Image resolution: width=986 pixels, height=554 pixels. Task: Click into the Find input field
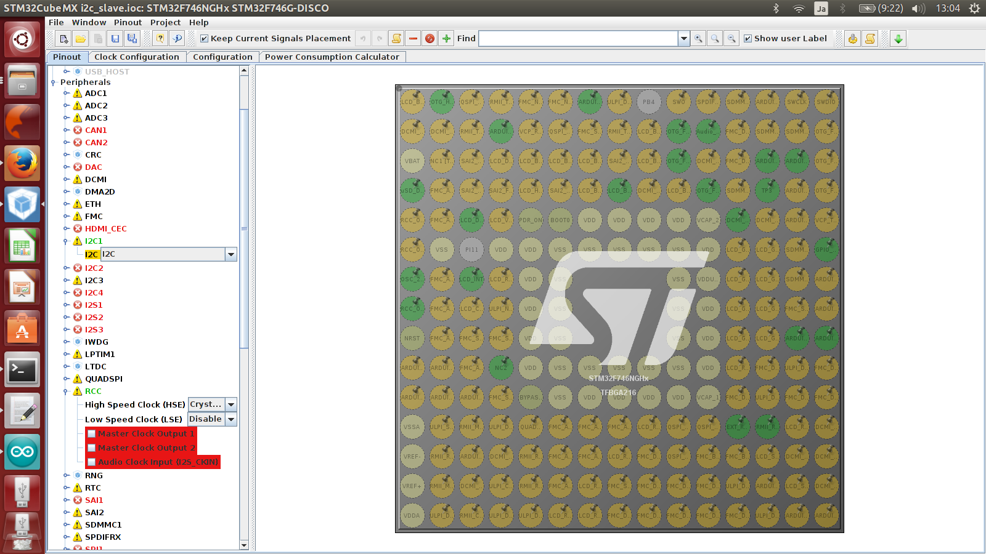click(578, 39)
